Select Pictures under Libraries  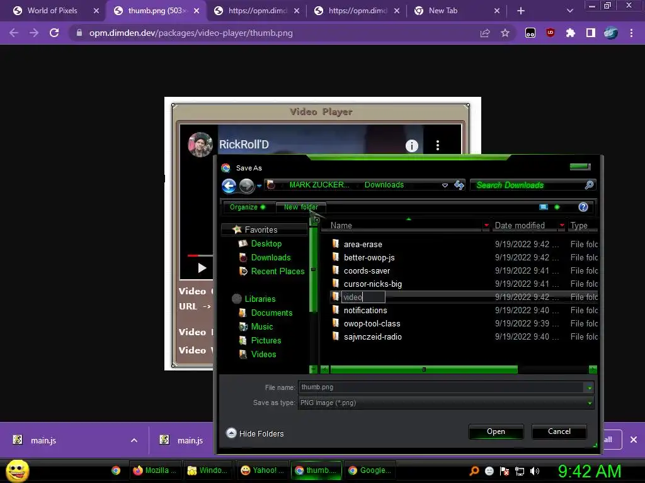click(x=266, y=340)
